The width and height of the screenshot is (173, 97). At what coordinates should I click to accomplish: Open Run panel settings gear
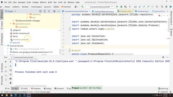pyautogui.click(x=163, y=57)
